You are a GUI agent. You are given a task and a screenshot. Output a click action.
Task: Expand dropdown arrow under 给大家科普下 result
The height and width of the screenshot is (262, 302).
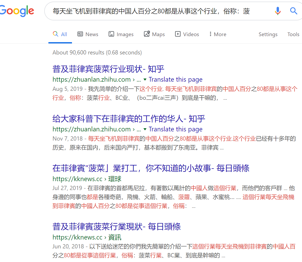(x=145, y=129)
